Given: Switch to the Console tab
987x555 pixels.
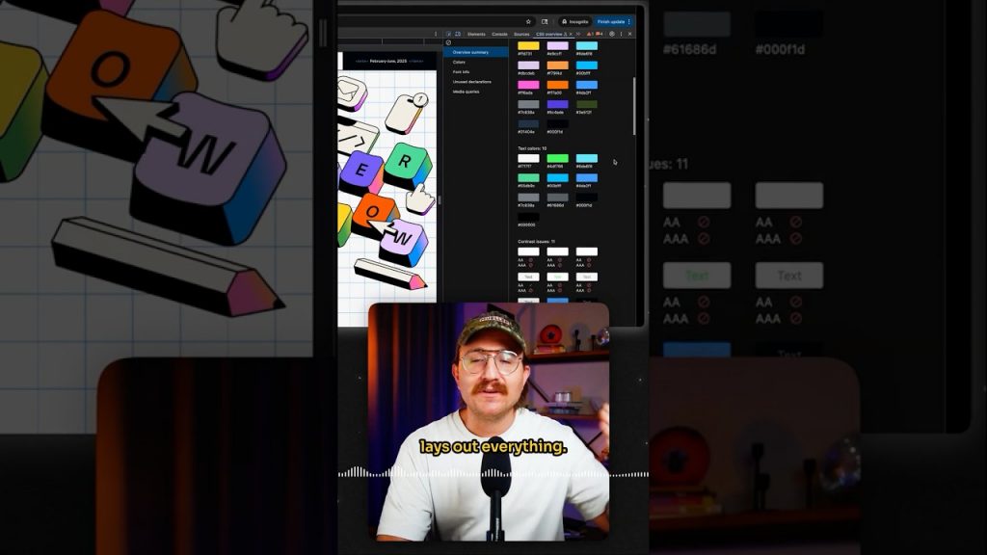Looking at the screenshot, I should (500, 34).
